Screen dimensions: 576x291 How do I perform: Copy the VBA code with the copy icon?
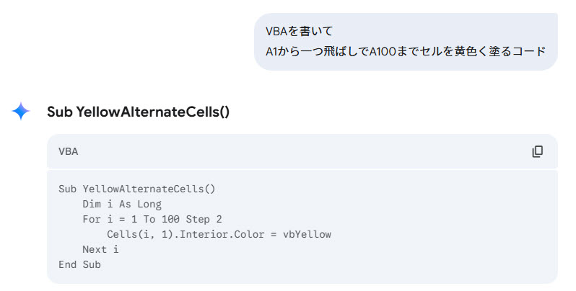pos(537,151)
